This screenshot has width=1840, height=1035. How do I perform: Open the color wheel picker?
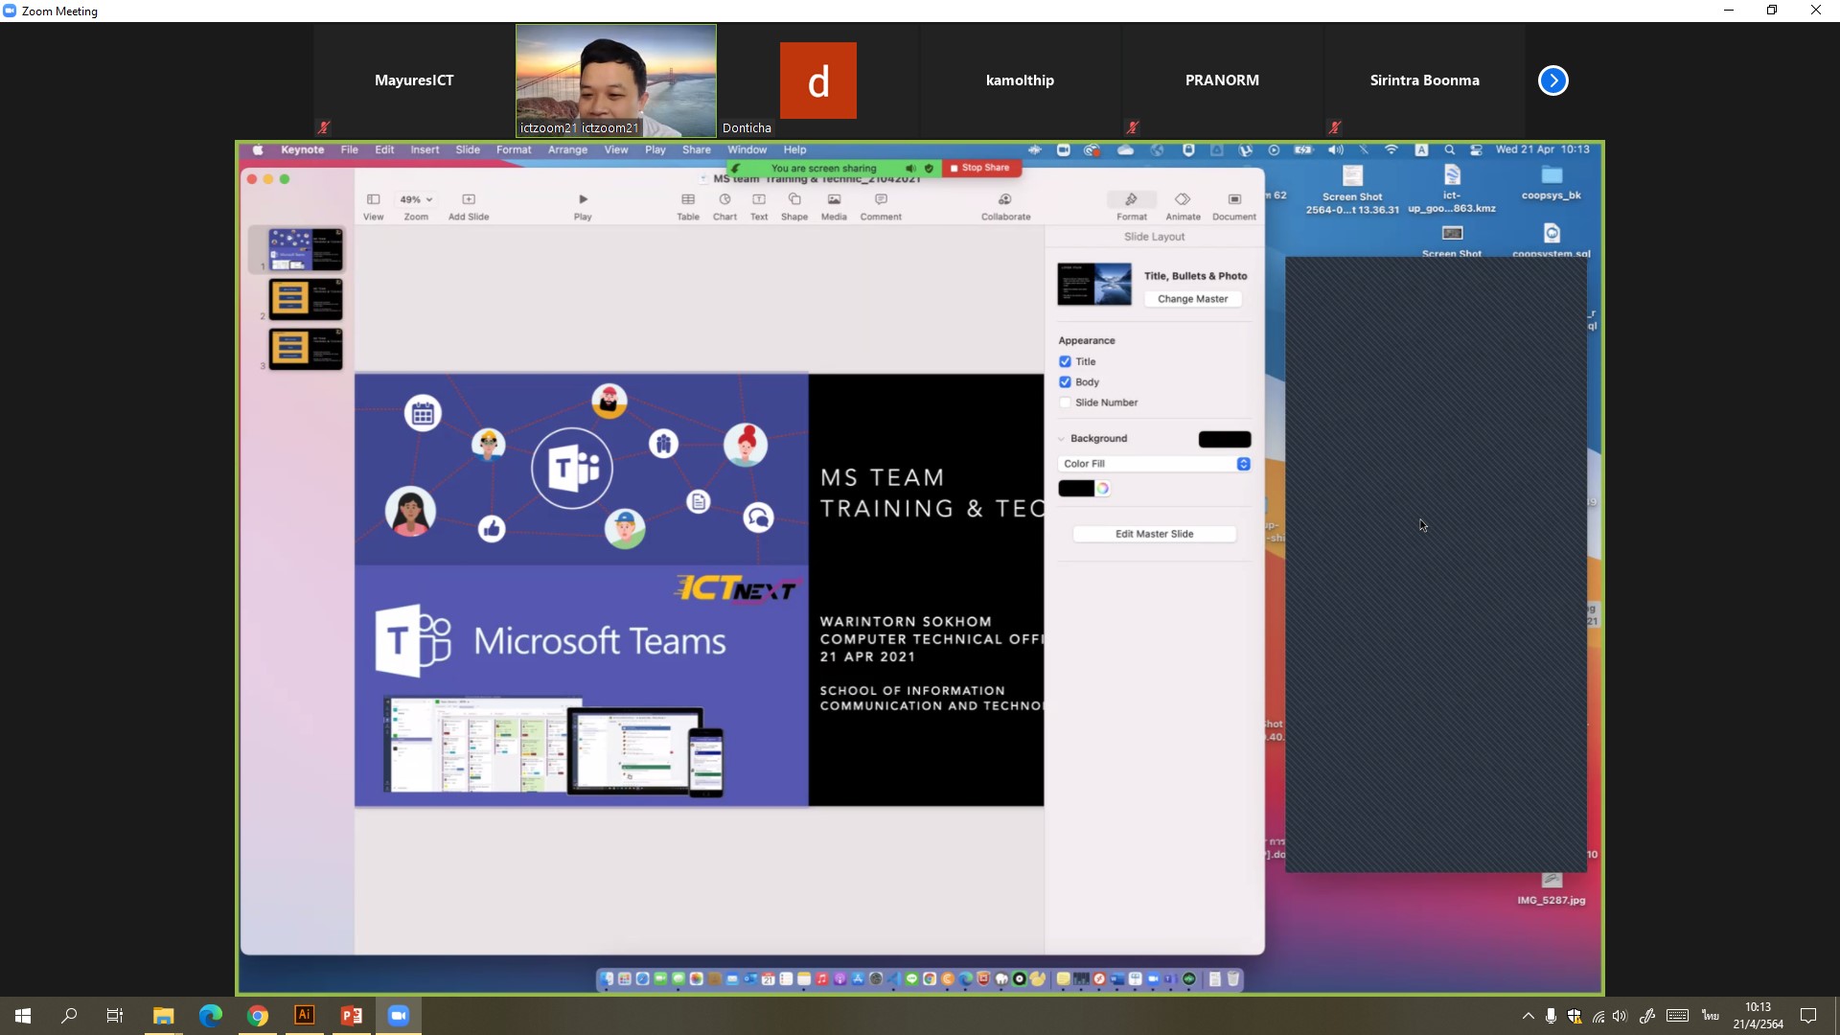pyautogui.click(x=1103, y=489)
